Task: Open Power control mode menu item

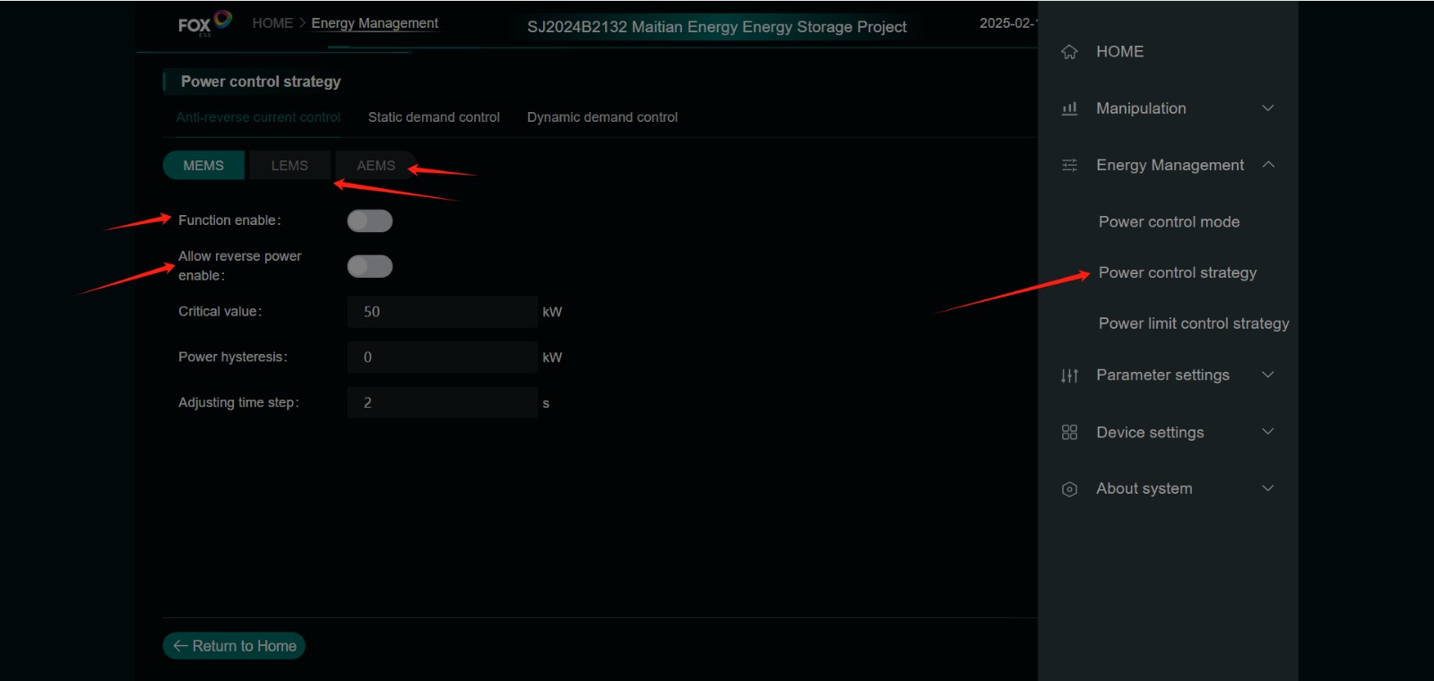Action: 1170,222
